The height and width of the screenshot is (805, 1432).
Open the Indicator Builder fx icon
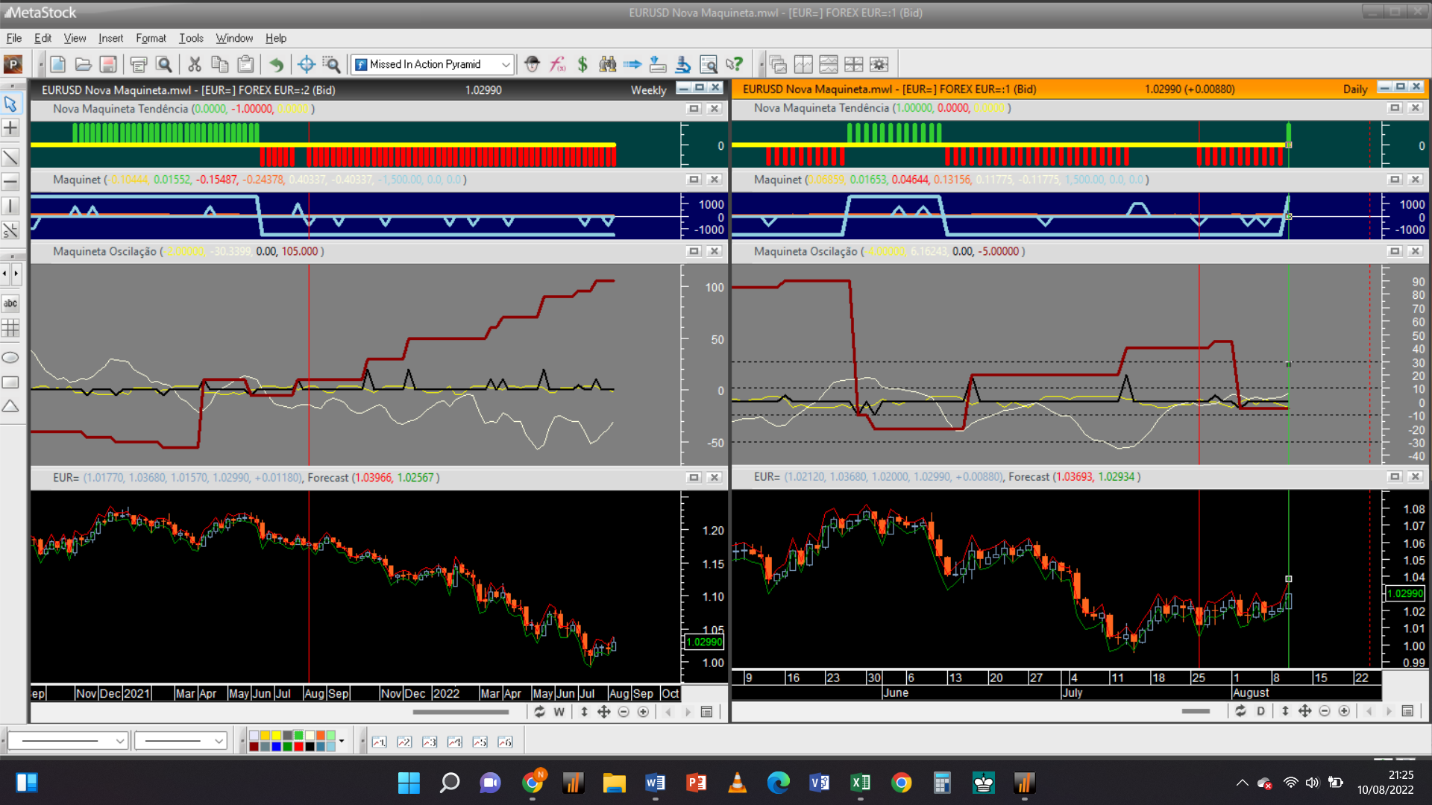pyautogui.click(x=558, y=65)
